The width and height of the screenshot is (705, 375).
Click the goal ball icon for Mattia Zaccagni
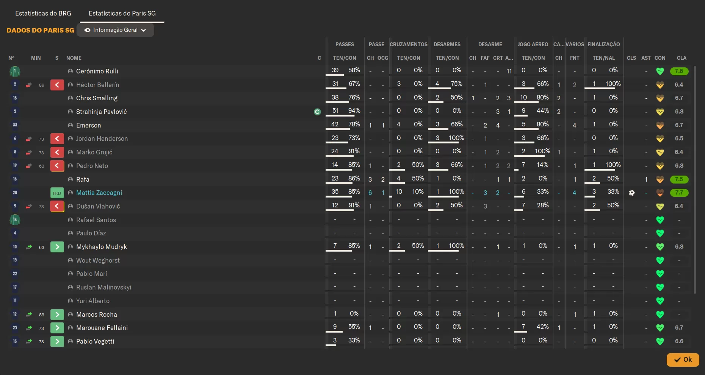click(632, 193)
